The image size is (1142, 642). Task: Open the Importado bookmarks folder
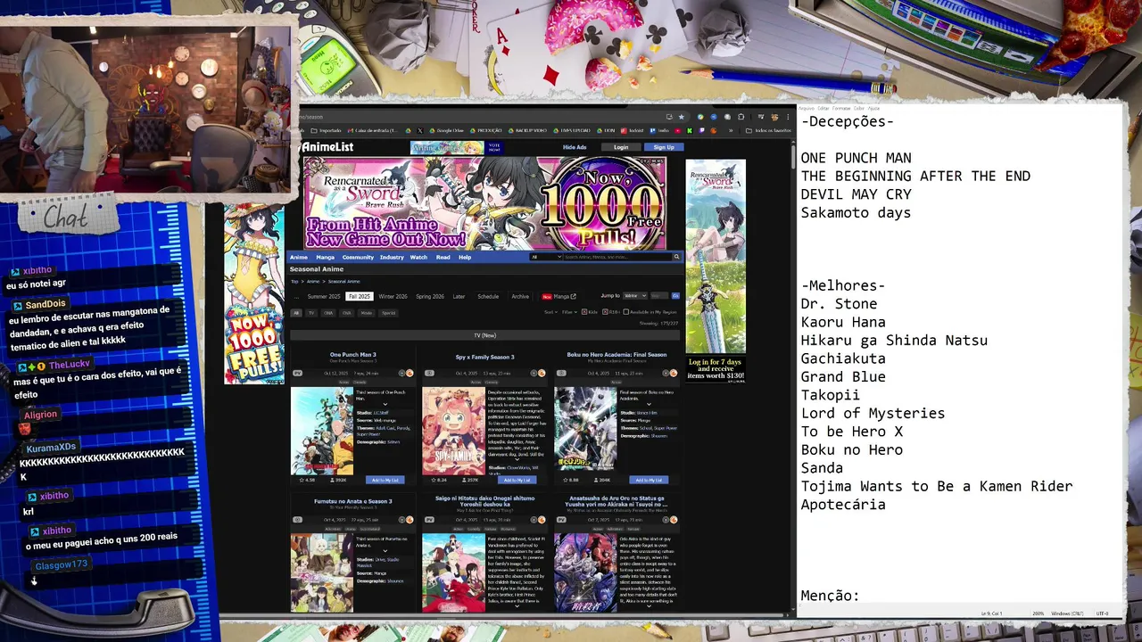[326, 131]
